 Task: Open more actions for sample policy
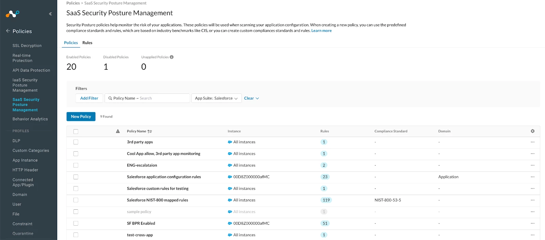coord(533,212)
